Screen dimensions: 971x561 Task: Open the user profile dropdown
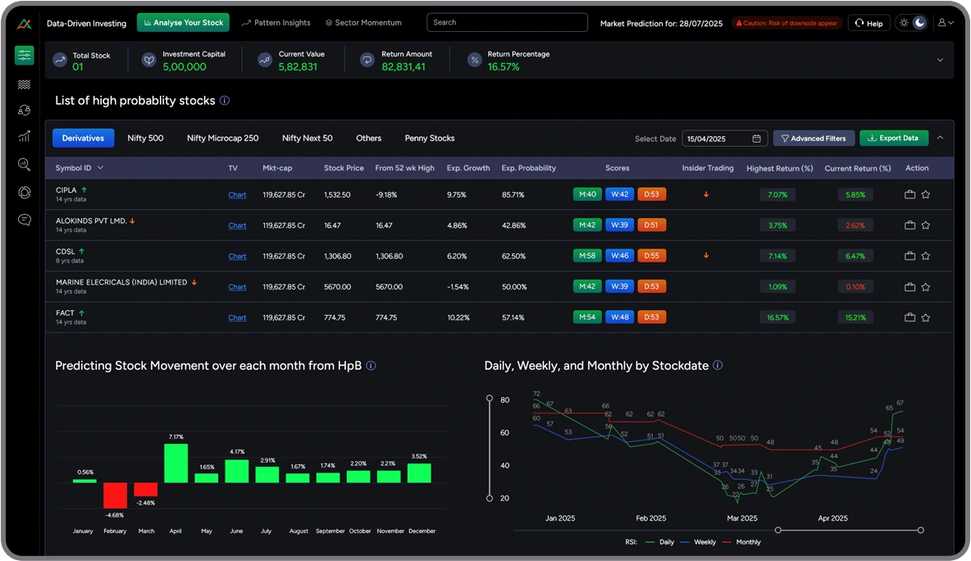pyautogui.click(x=946, y=23)
